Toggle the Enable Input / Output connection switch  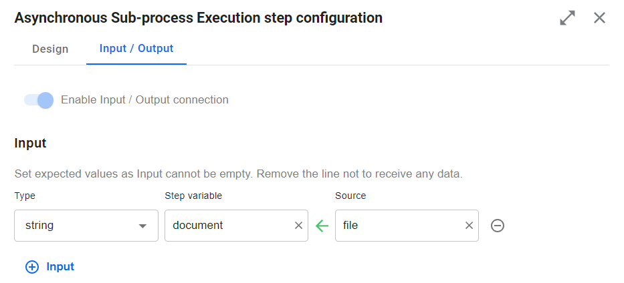coord(39,100)
